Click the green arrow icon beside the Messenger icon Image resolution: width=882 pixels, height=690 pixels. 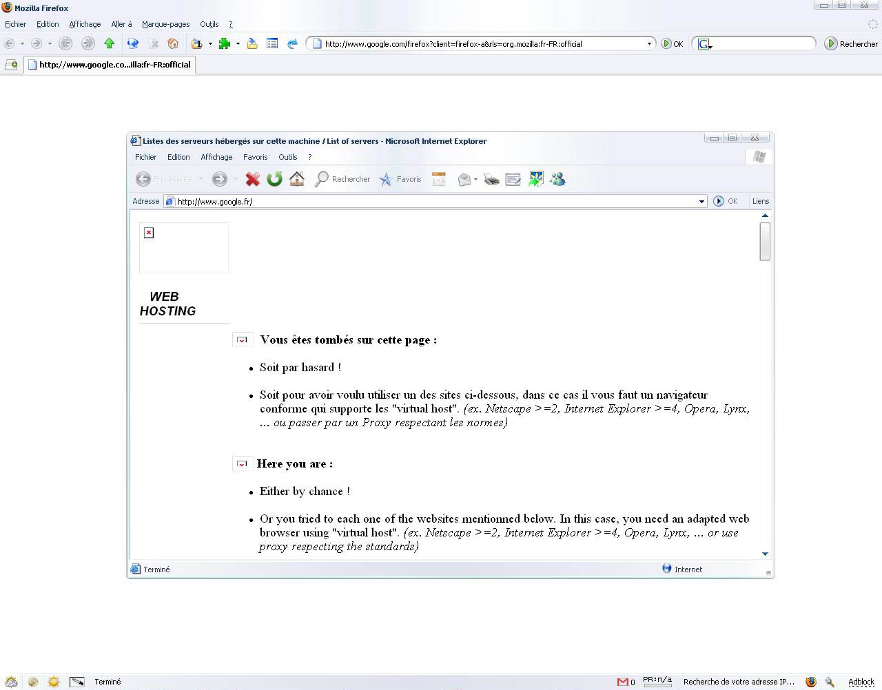(535, 179)
